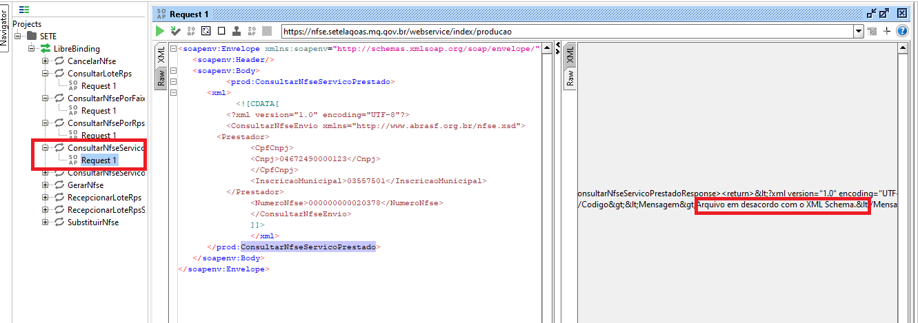Click the response error message text
918x323 pixels.
[x=781, y=205]
